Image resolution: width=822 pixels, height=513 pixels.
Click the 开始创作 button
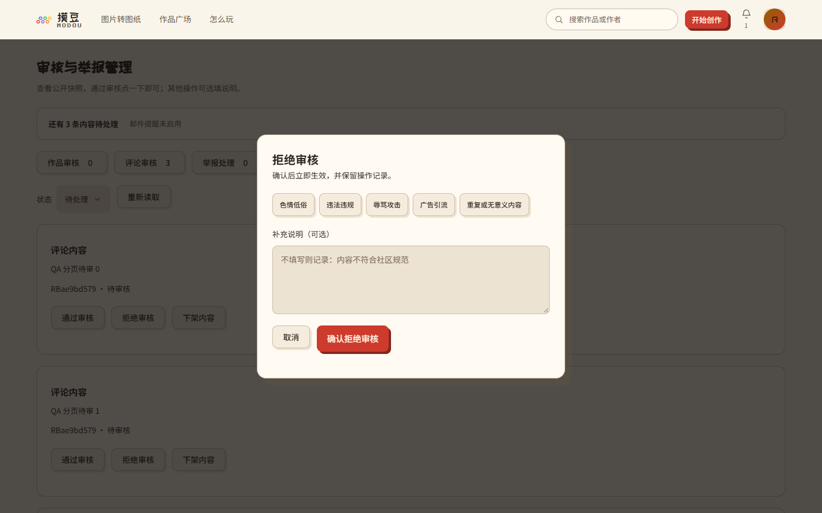pos(707,19)
